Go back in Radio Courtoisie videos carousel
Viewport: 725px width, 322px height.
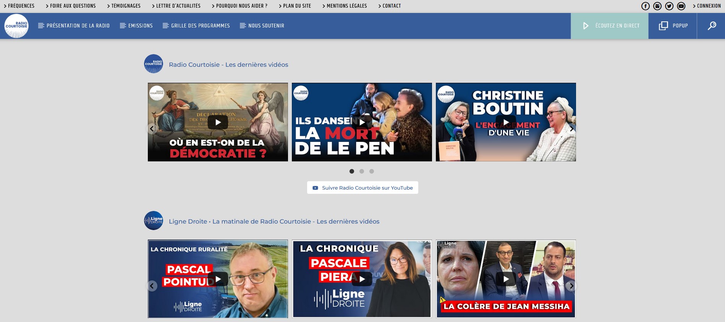(152, 129)
